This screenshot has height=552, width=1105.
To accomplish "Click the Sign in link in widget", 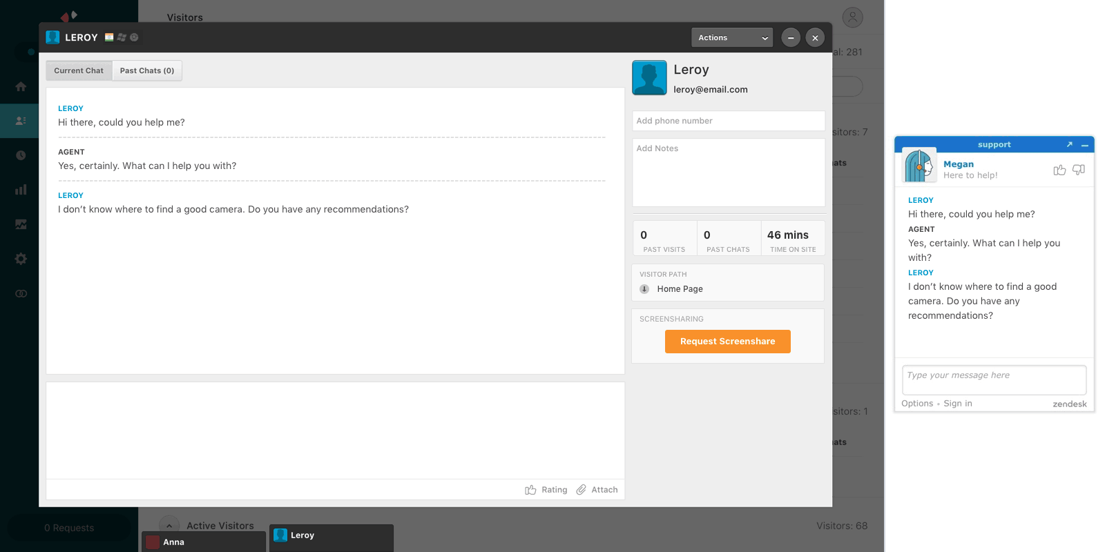I will pos(957,404).
